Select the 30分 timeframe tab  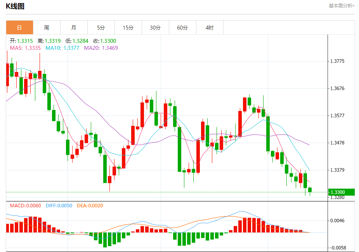pyautogui.click(x=155, y=28)
